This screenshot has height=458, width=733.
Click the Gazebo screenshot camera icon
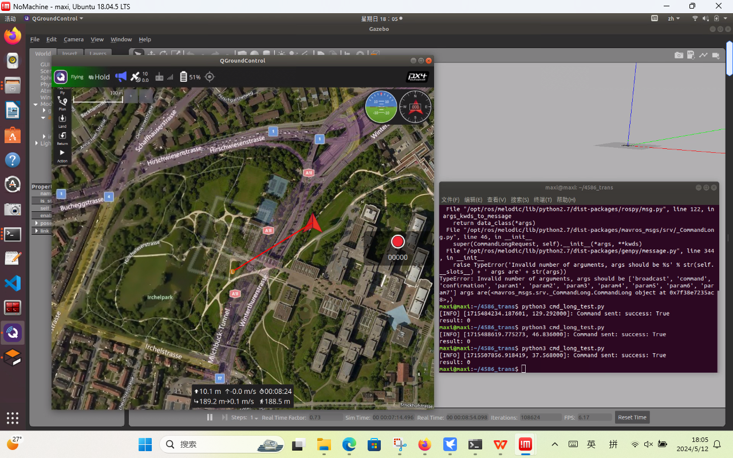click(x=679, y=55)
